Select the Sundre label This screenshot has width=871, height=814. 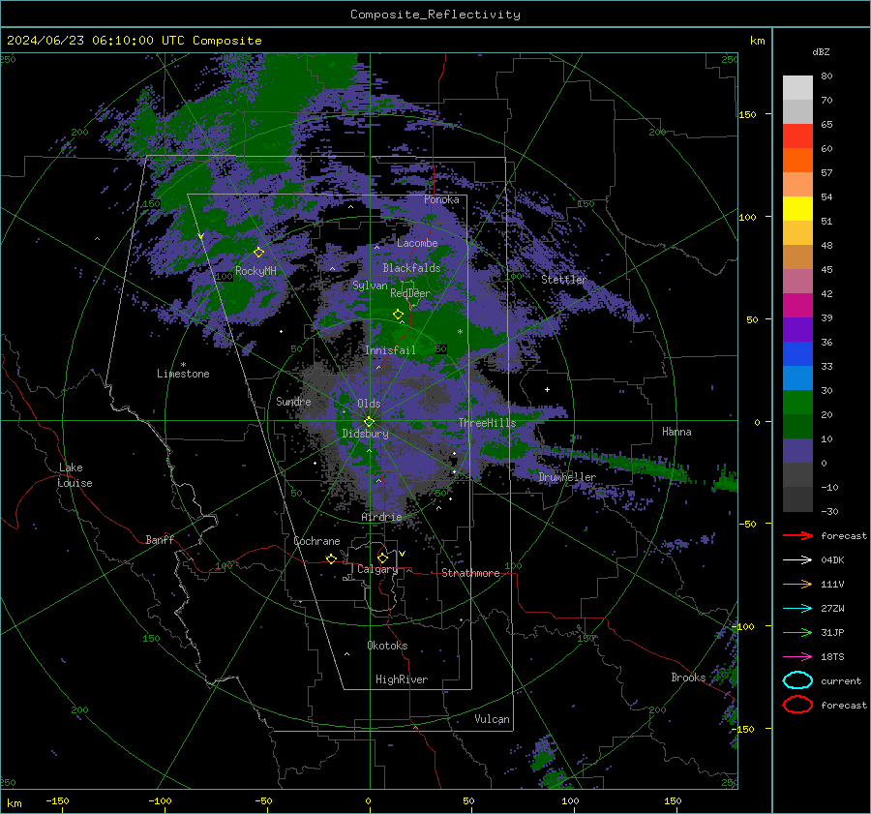coord(293,401)
